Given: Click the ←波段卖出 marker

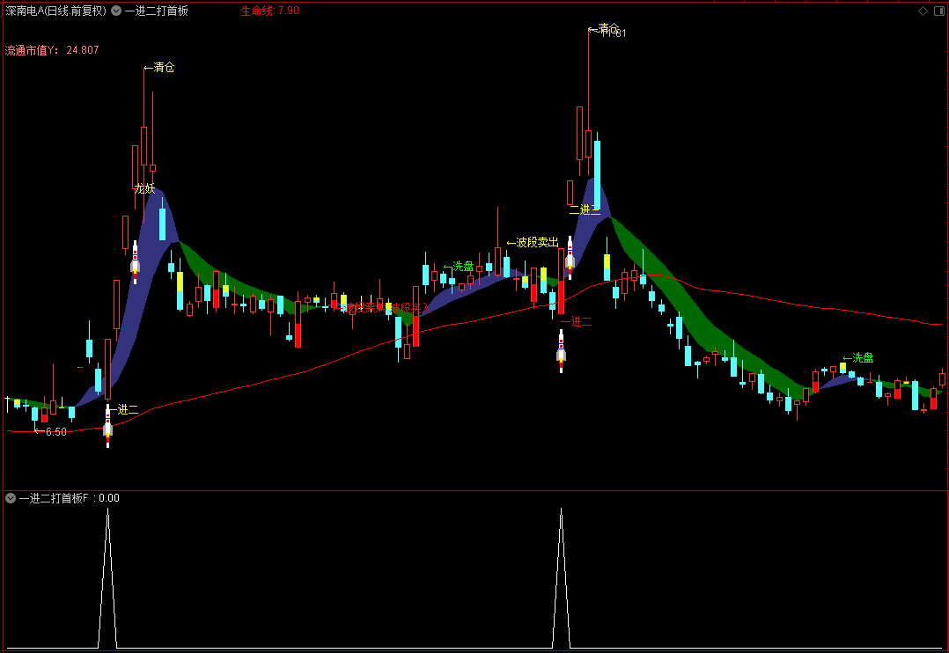Looking at the screenshot, I should click(x=533, y=242).
